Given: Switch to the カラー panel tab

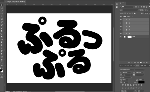Looking at the screenshot, I should [121, 65].
